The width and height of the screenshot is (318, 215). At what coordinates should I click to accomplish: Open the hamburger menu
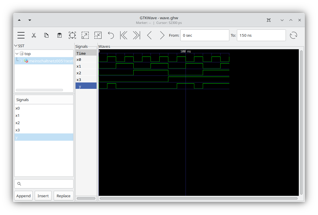coord(21,35)
